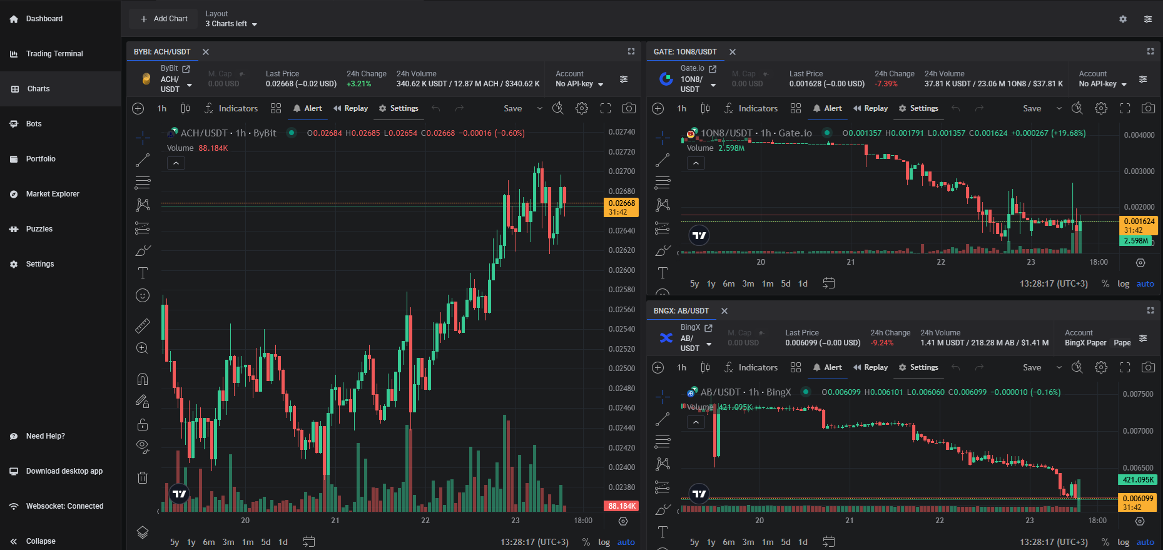1163x550 pixels.
Task: Maximize the BYBI: ACH/USDT chart panel
Action: click(631, 51)
